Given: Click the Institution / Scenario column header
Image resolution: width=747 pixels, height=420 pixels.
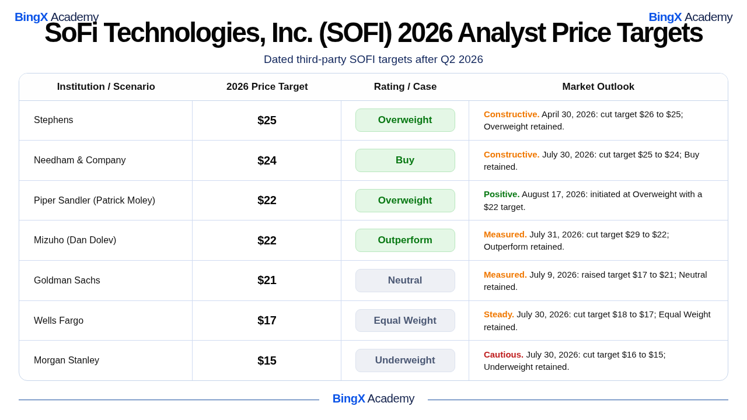Looking at the screenshot, I should [x=106, y=87].
